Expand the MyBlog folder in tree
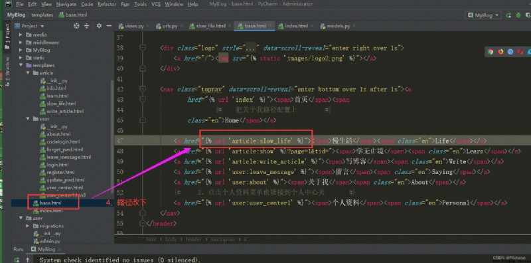531x263 pixels. tap(21, 50)
